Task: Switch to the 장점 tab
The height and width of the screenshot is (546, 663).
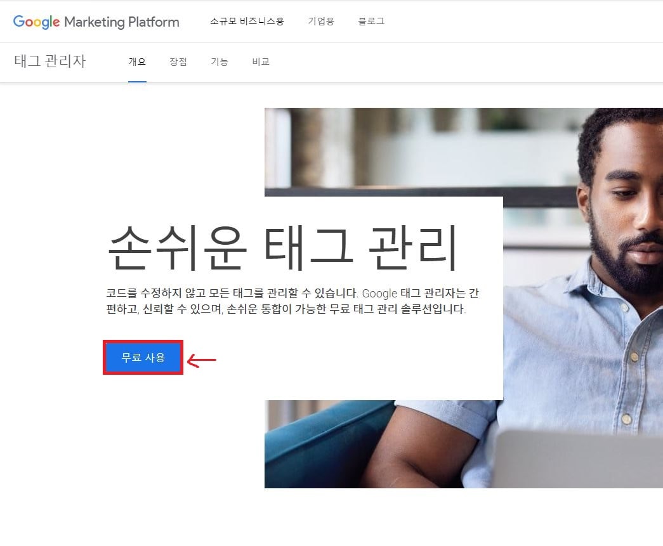Action: point(178,62)
